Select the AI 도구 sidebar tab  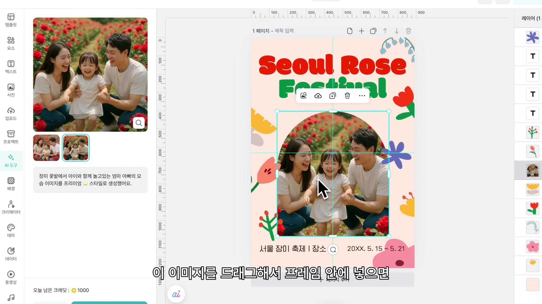[11, 161]
